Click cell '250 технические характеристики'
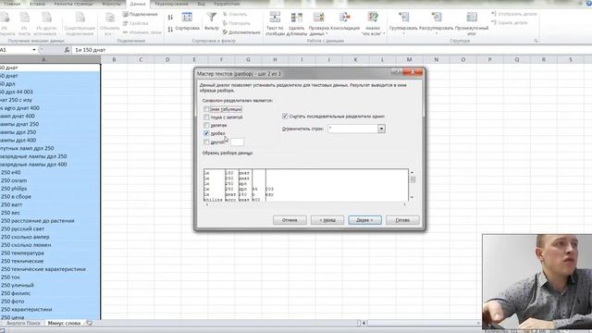592x333 pixels. (x=50, y=269)
